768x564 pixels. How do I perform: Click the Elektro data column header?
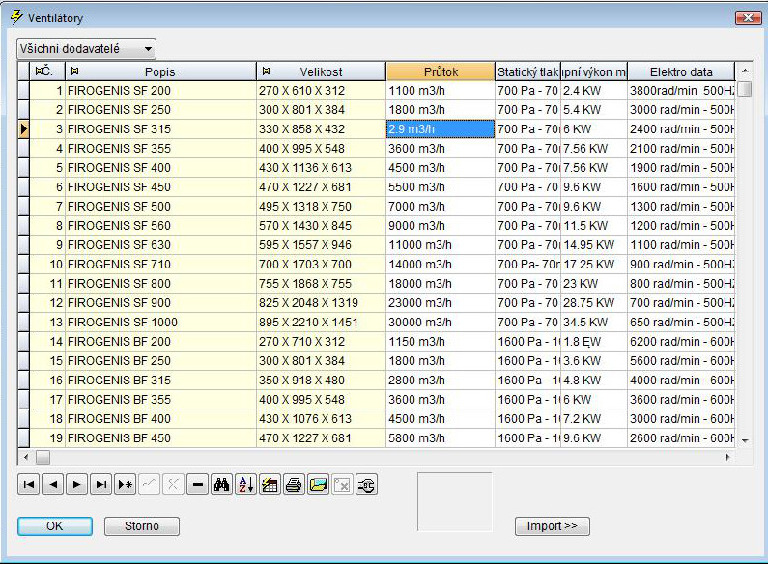[681, 71]
